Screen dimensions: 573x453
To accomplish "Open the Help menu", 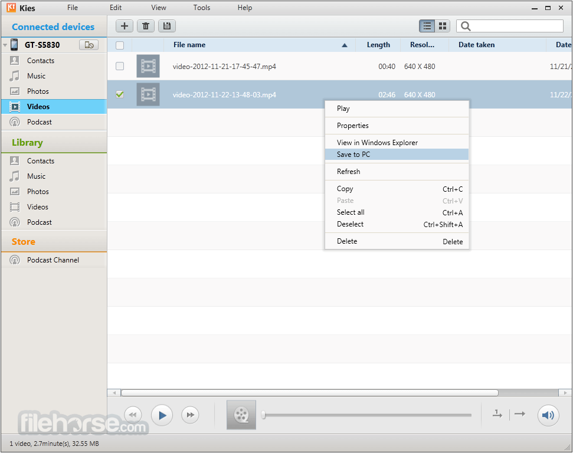I will click(245, 8).
